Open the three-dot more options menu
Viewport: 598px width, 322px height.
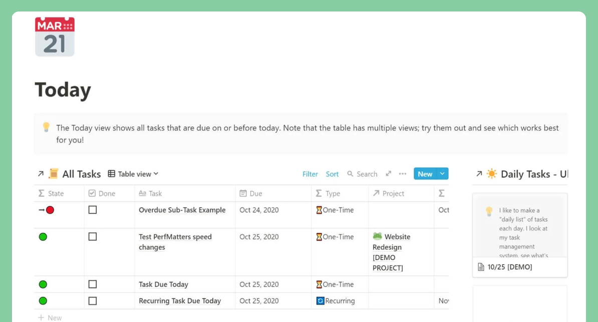tap(402, 173)
